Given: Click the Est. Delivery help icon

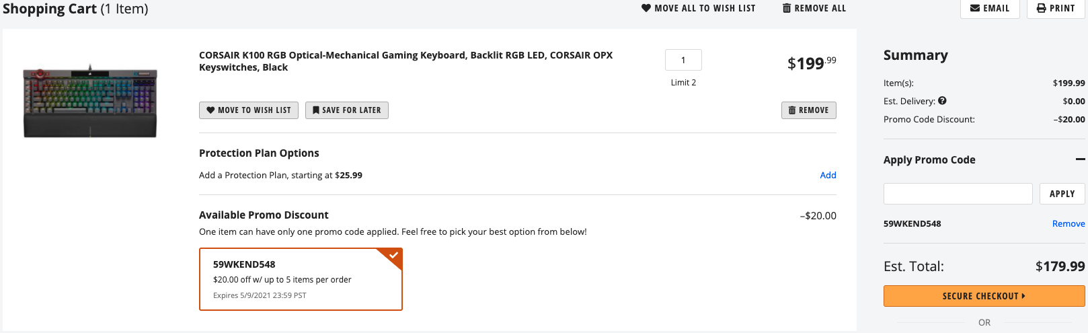Looking at the screenshot, I should click(x=942, y=101).
